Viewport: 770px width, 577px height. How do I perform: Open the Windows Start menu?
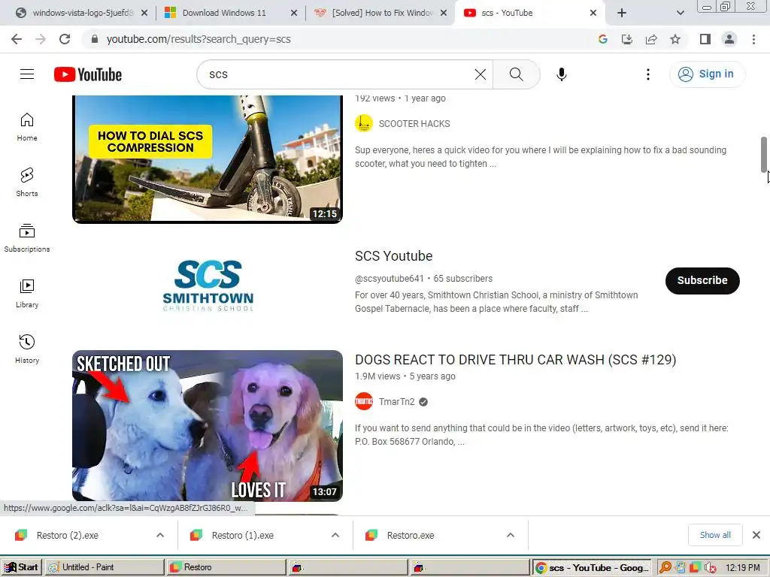tap(21, 567)
